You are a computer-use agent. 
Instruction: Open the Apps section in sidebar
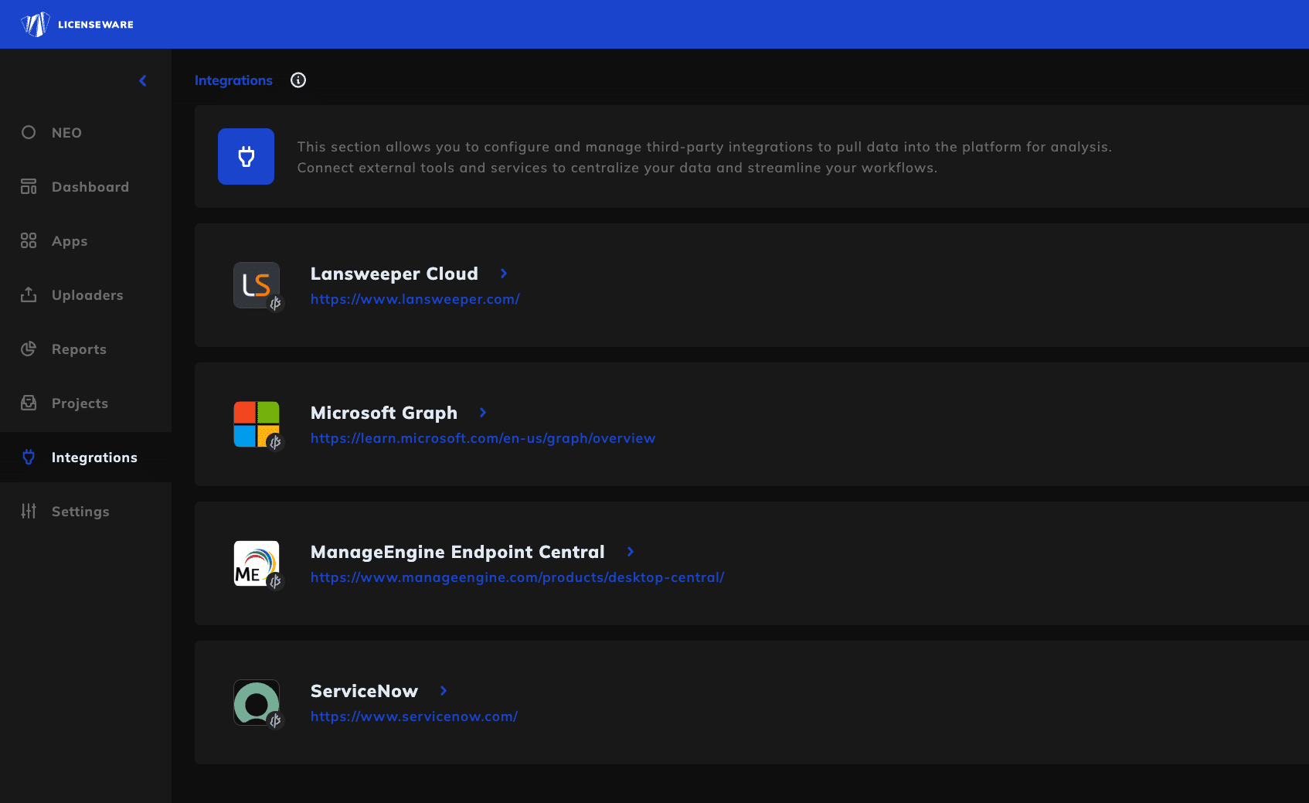click(70, 241)
